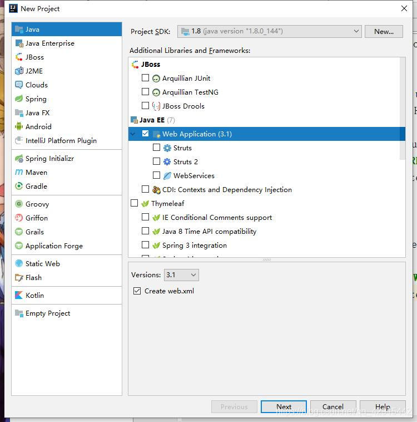Screen dimensions: 417x422
Task: Select Maven project type
Action: [x=67, y=172]
